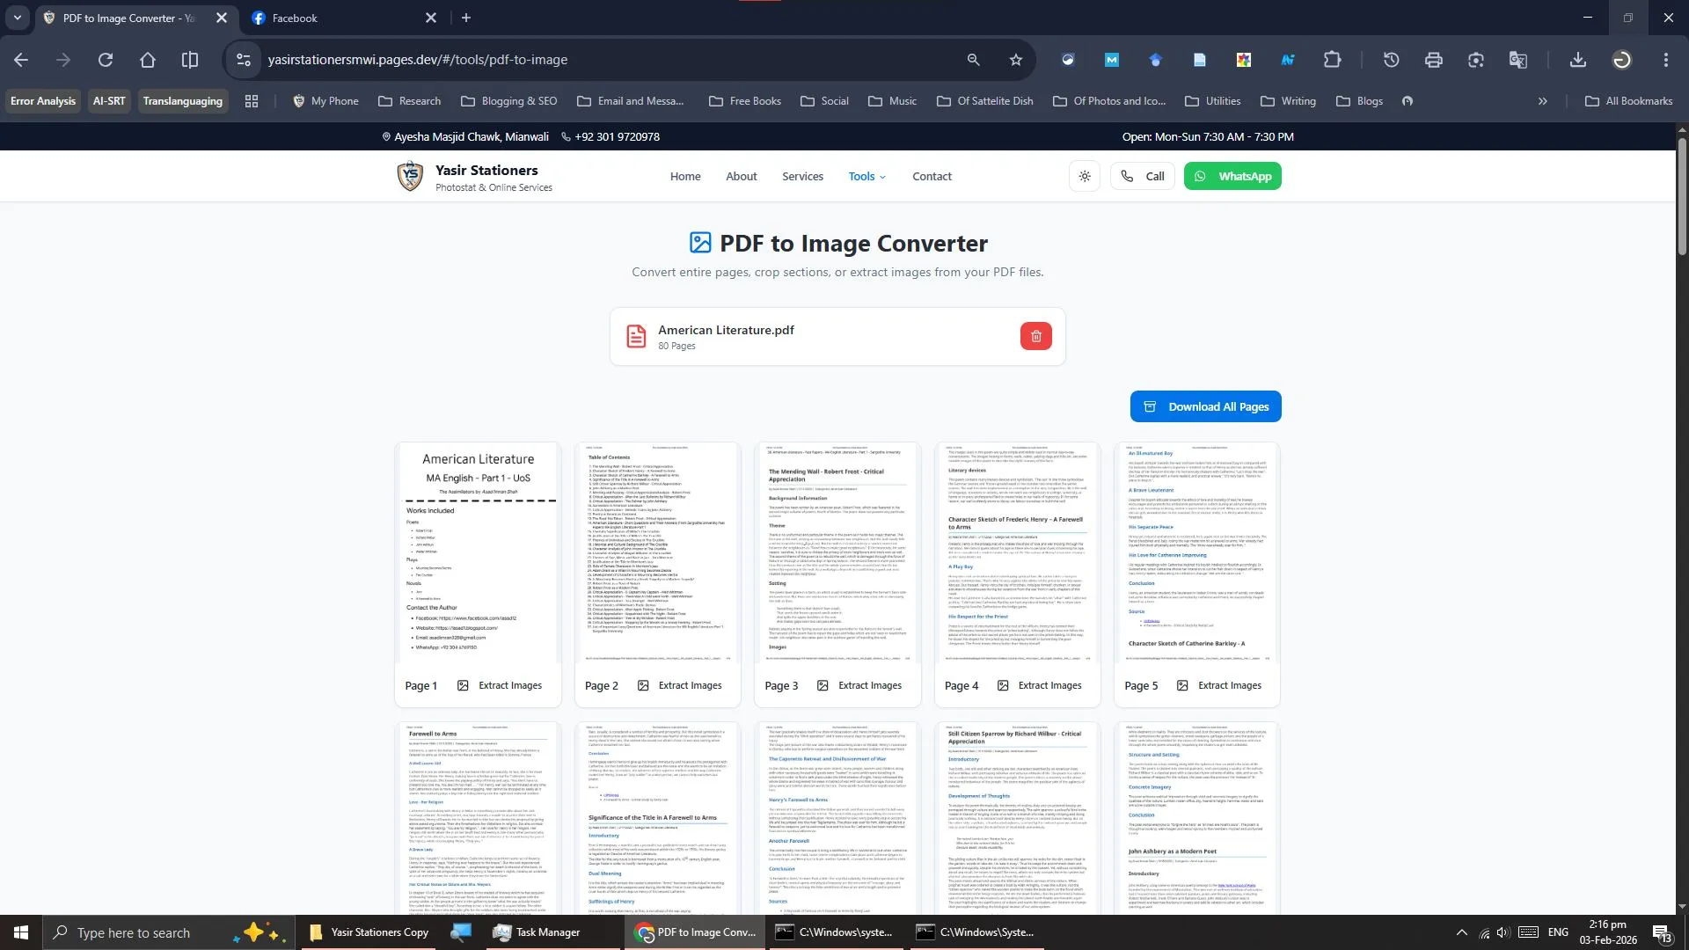
Task: Go to the Contact page link
Action: pyautogui.click(x=932, y=176)
